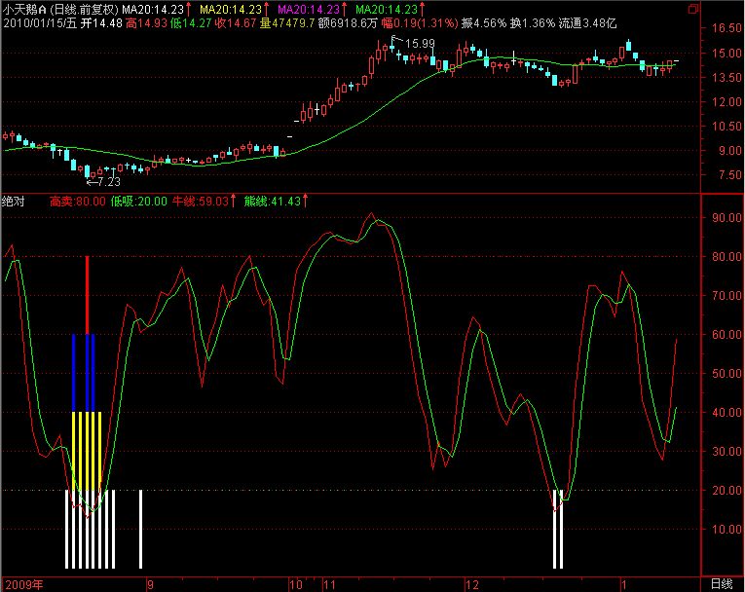The width and height of the screenshot is (745, 592).
Task: Select the white MA20:14.23 indicator label
Action: point(158,8)
